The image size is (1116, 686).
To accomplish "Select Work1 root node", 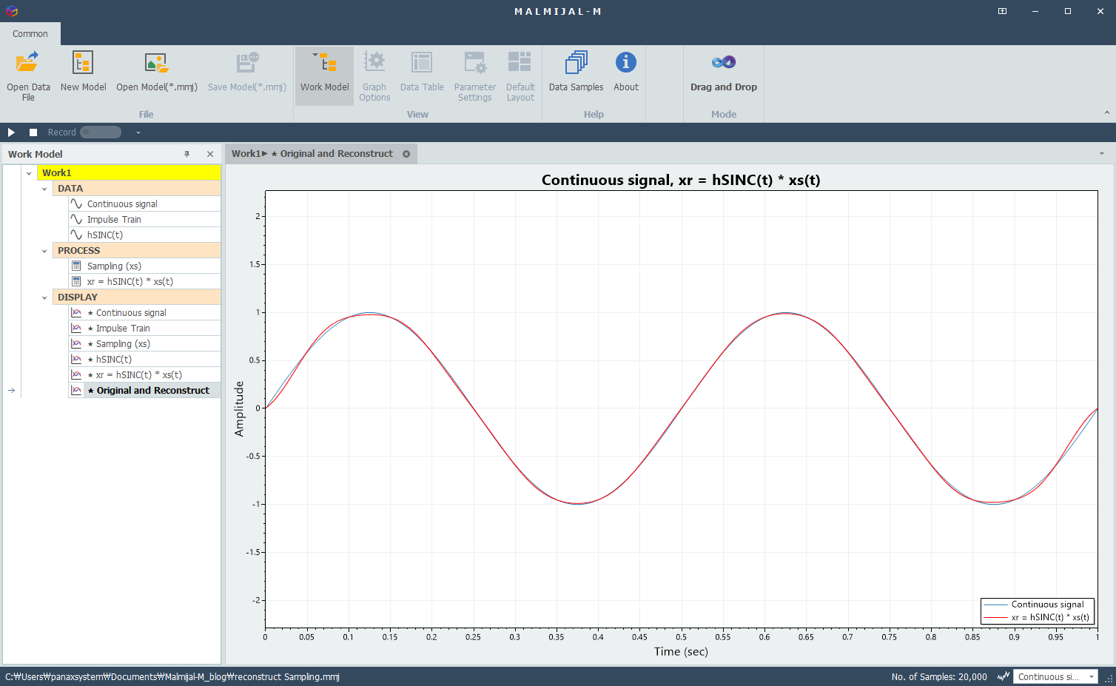I will (x=129, y=172).
